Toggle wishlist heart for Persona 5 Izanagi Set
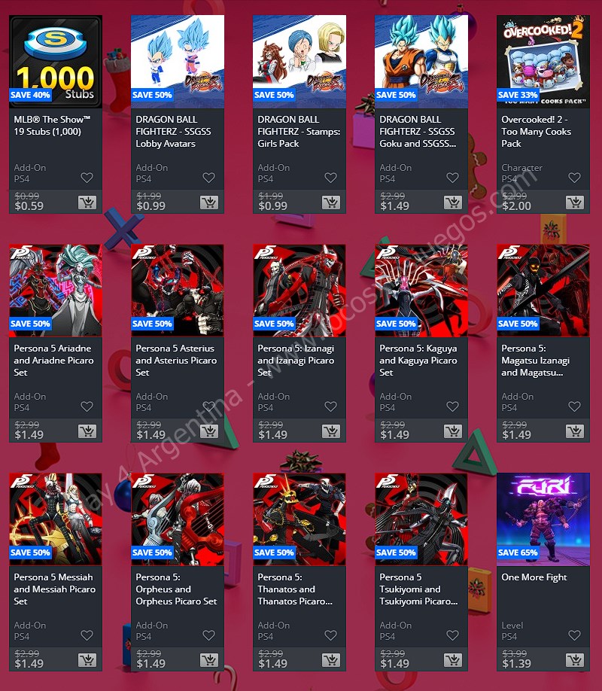Viewport: 602px width, 691px height. coord(331,406)
